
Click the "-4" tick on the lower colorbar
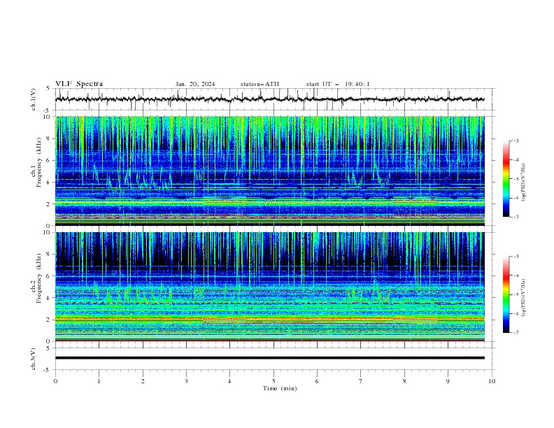click(x=516, y=276)
